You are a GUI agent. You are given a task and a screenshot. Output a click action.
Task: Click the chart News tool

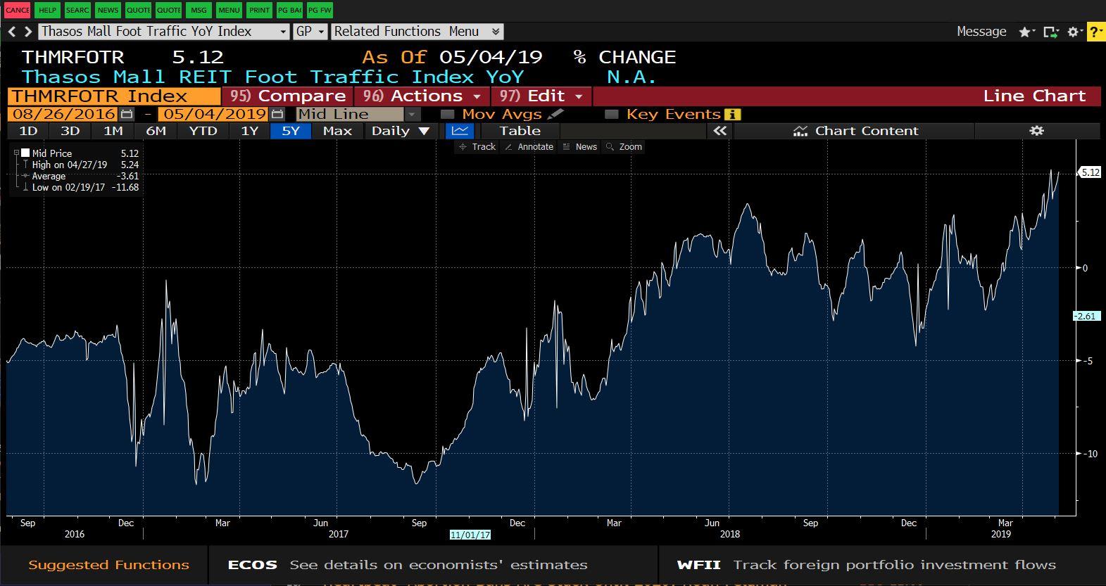coord(580,147)
